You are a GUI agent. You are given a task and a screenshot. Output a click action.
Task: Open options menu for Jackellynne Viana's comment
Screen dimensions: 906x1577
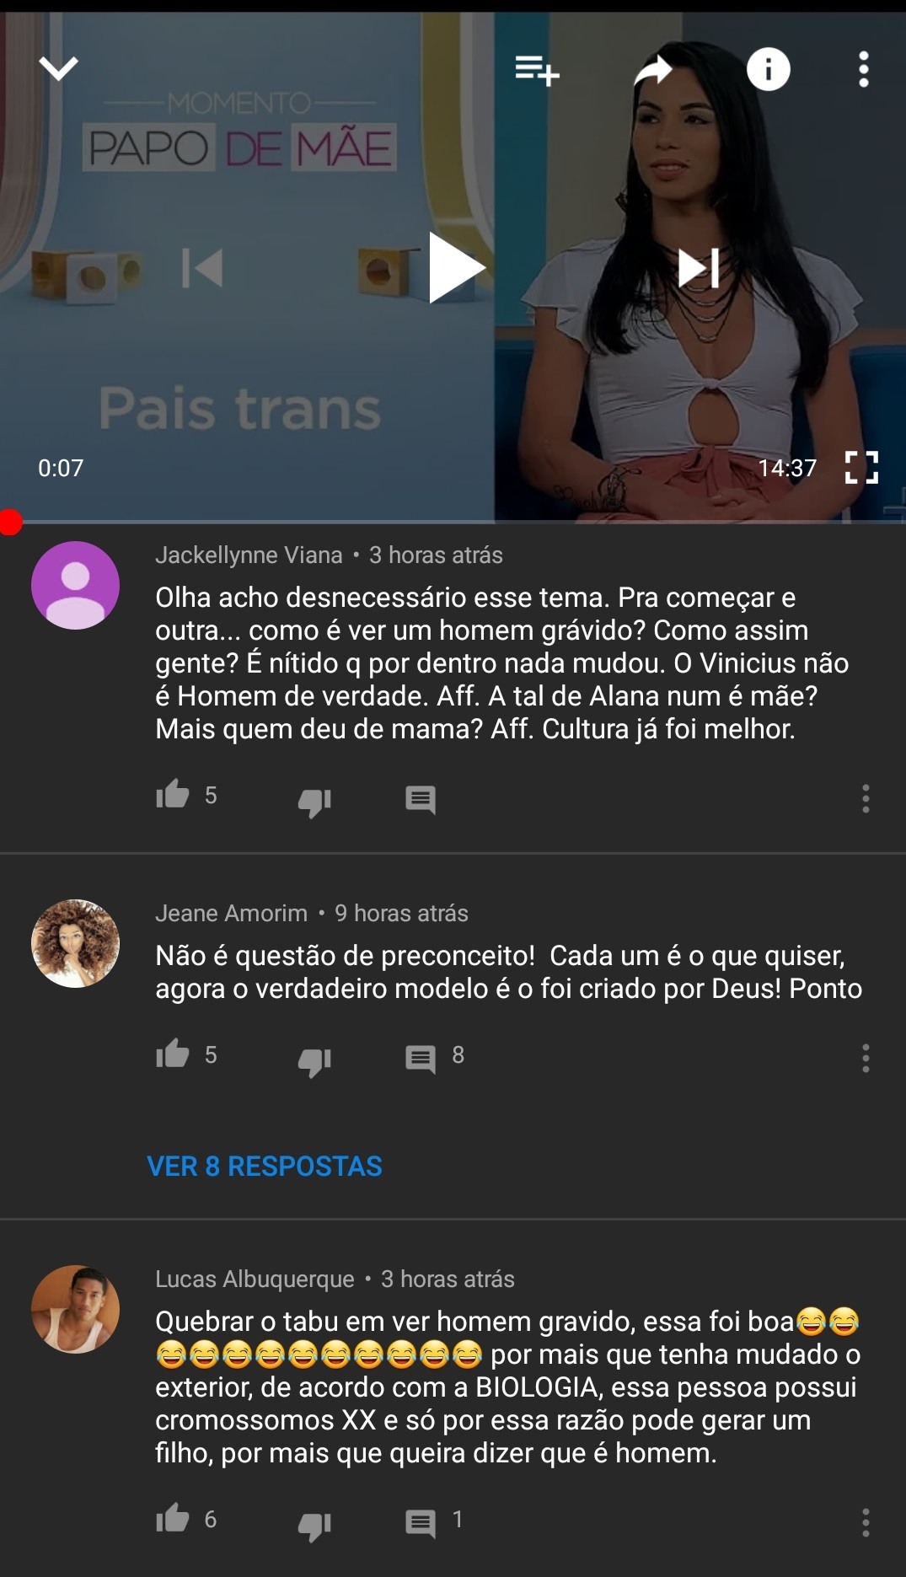pos(866,798)
